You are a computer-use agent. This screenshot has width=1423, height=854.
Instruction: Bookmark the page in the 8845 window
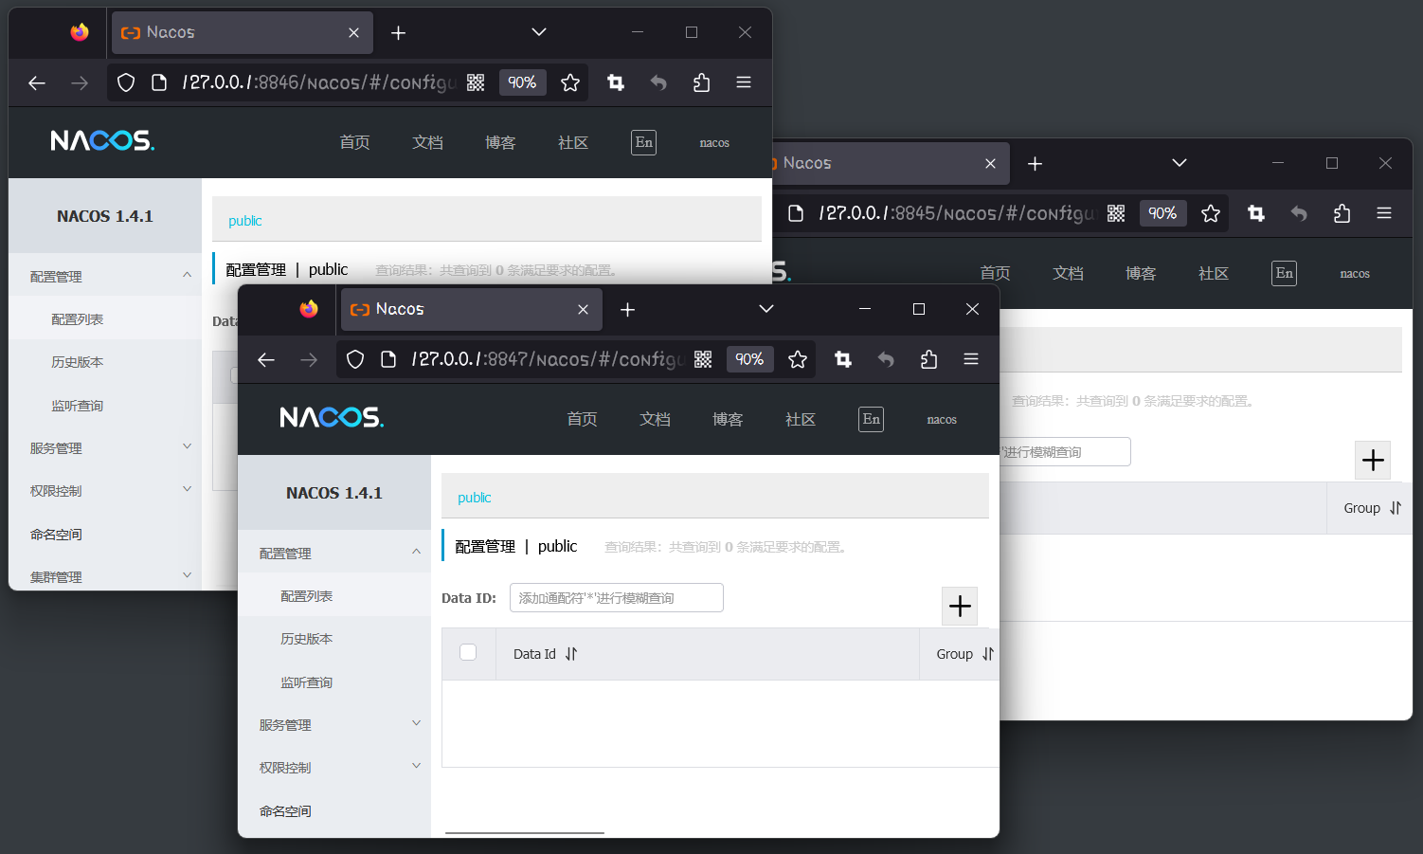point(1211,213)
